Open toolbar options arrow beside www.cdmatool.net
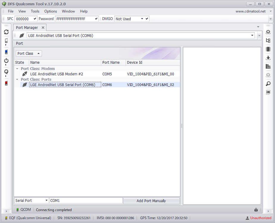Image resolution: width=275 pixels, height=223 pixels. click(x=271, y=11)
